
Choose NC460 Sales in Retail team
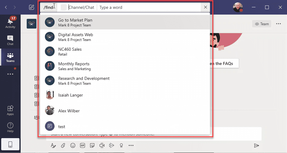point(125,51)
